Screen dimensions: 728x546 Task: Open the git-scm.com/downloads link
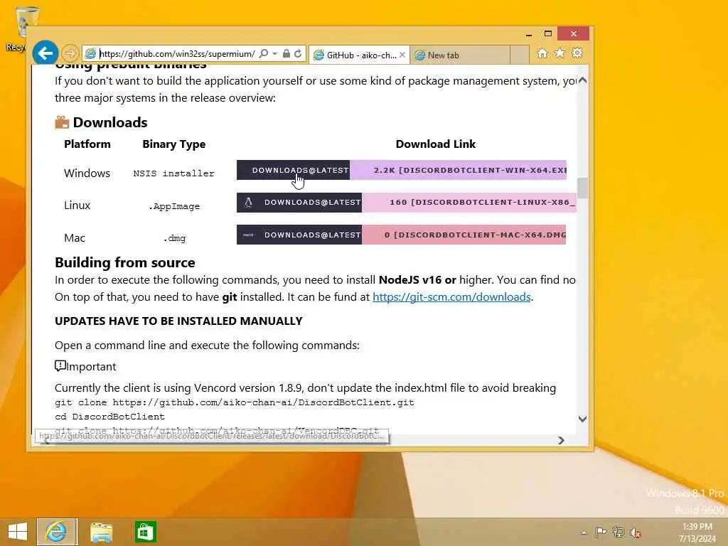click(451, 297)
